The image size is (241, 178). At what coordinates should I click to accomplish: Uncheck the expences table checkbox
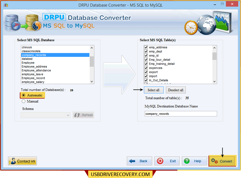click(146, 68)
